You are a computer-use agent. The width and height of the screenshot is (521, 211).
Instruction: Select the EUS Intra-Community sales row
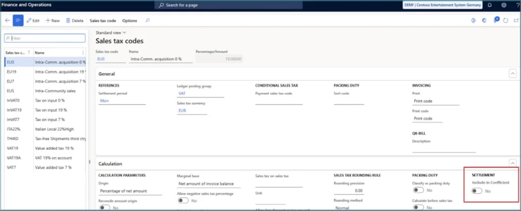point(45,91)
